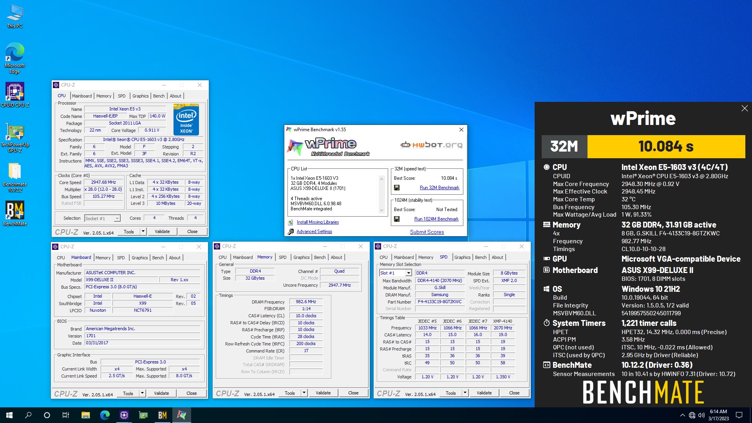Open BenchMate desktop shortcut
Image resolution: width=752 pixels, height=423 pixels.
(15, 213)
